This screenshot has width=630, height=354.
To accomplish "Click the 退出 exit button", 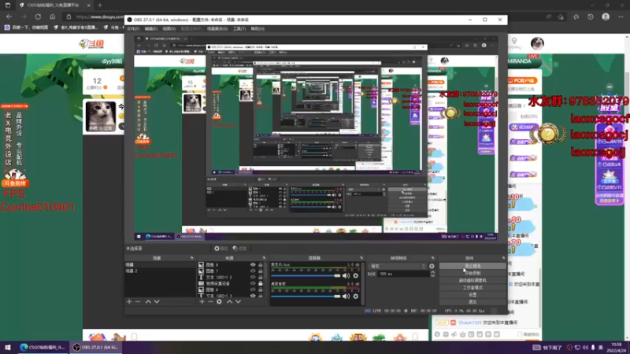I will click(x=472, y=302).
